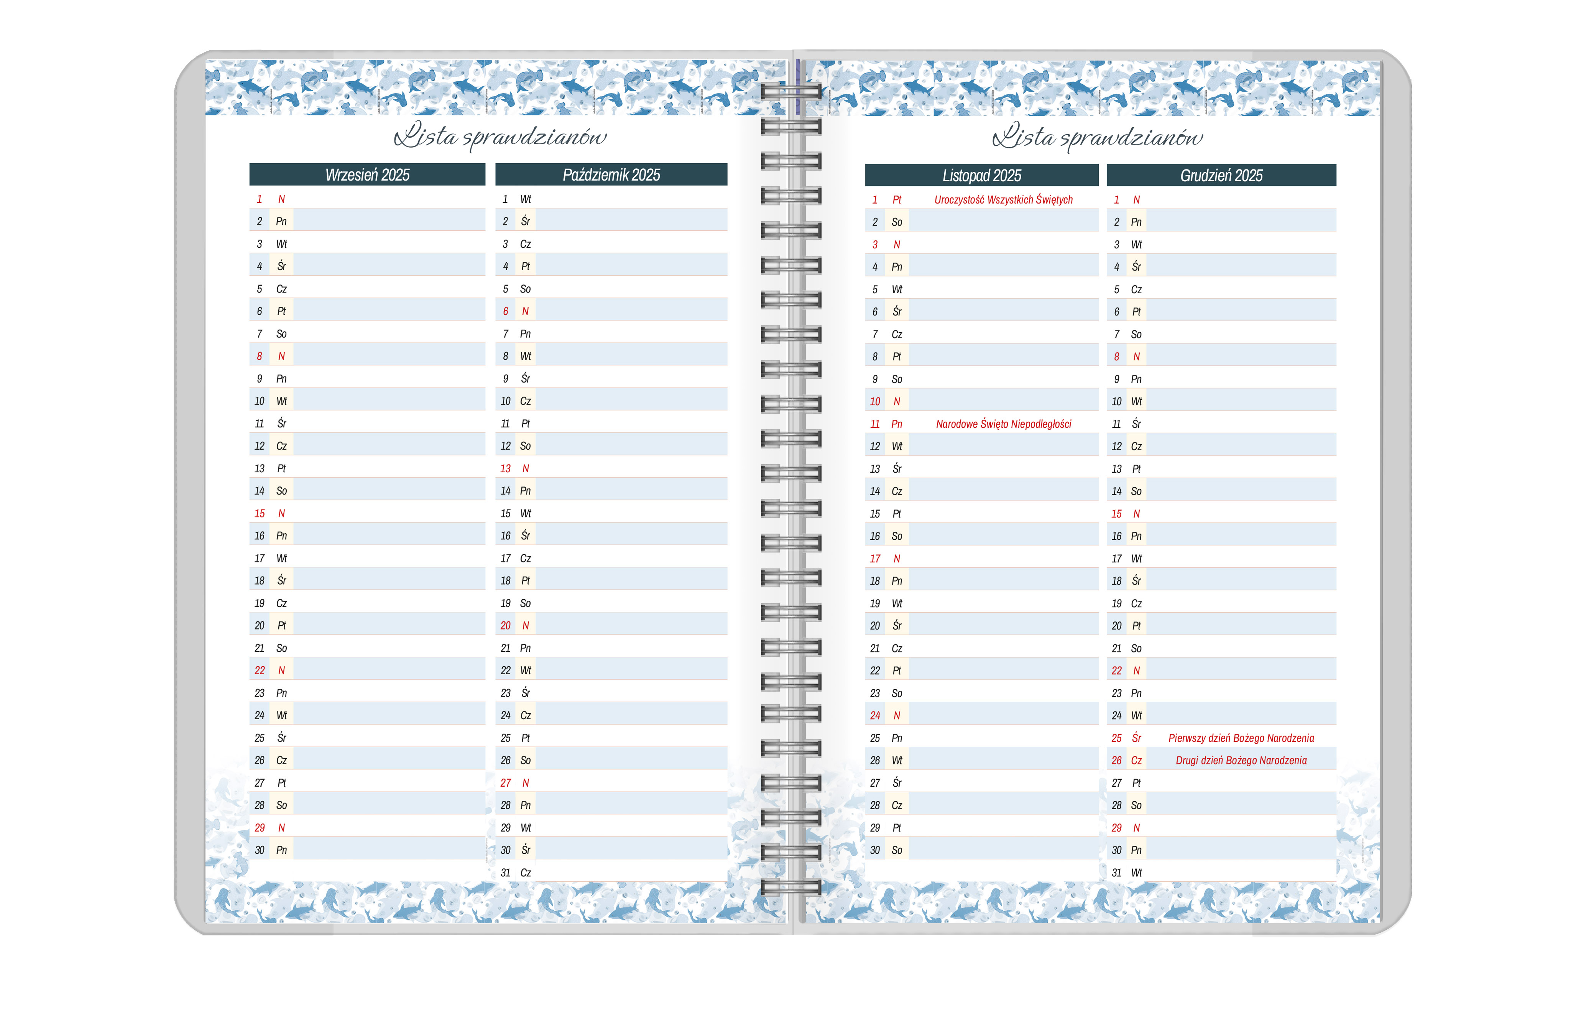This screenshot has width=1571, height=1009.
Task: Click weekday Cz beside Wrzesień 12
Action: coord(282,446)
